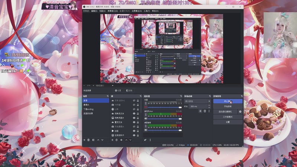Pop out the Audio Mixer dock via header icon
This screenshot has height=167, width=297.
click(181, 96)
